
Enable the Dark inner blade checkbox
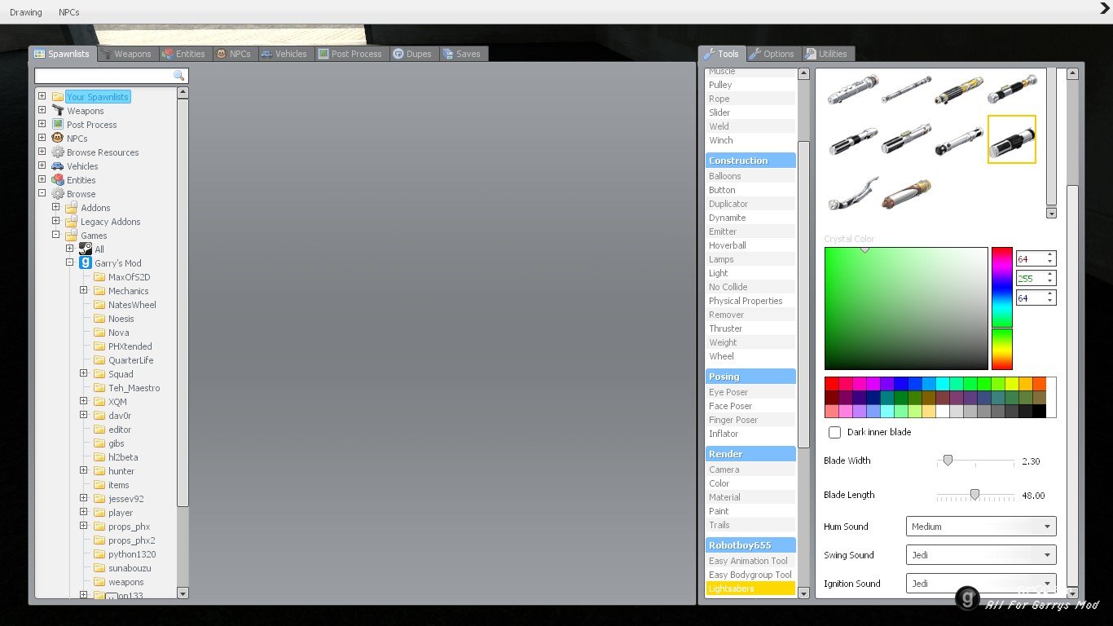[834, 432]
